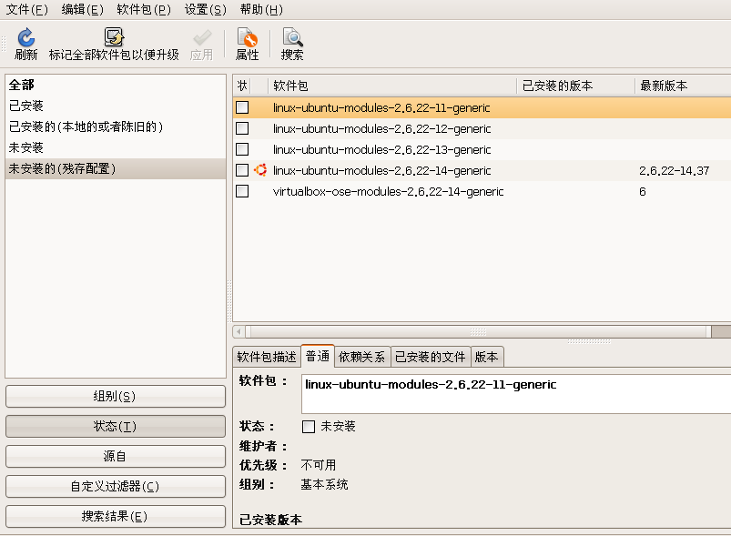Switch to the 依赖关系 tab
The height and width of the screenshot is (536, 731).
coord(362,357)
